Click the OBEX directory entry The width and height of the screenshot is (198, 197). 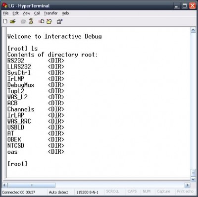pos(14,139)
